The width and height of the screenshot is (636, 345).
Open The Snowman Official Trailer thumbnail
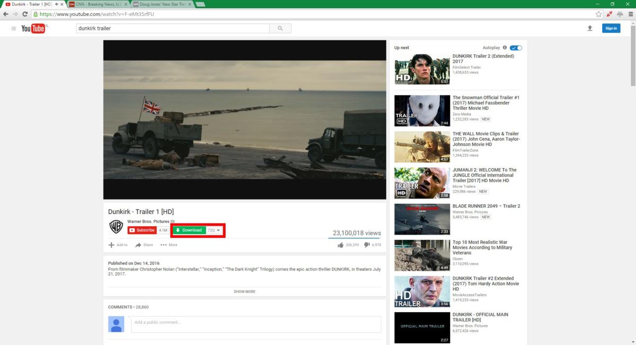[x=422, y=110]
